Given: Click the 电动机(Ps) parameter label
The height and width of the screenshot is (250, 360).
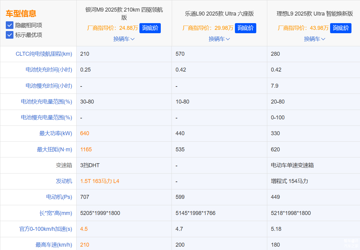Looking at the screenshot, I should (59, 197).
